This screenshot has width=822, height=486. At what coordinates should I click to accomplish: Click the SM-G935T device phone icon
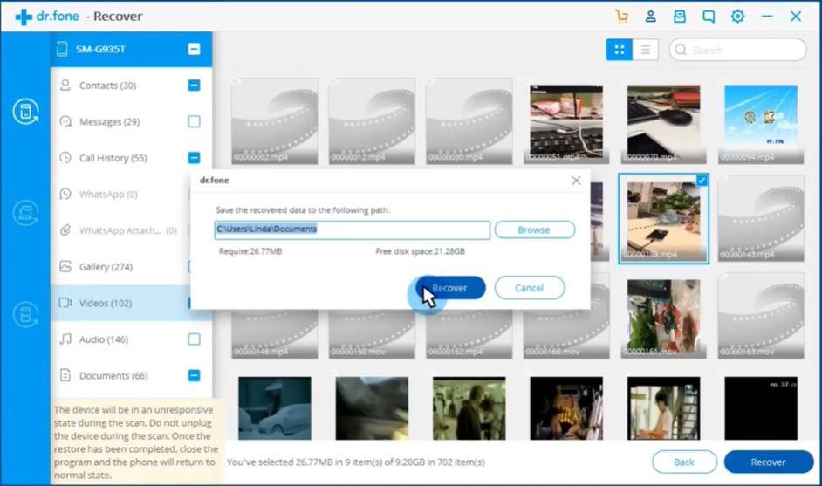[62, 49]
